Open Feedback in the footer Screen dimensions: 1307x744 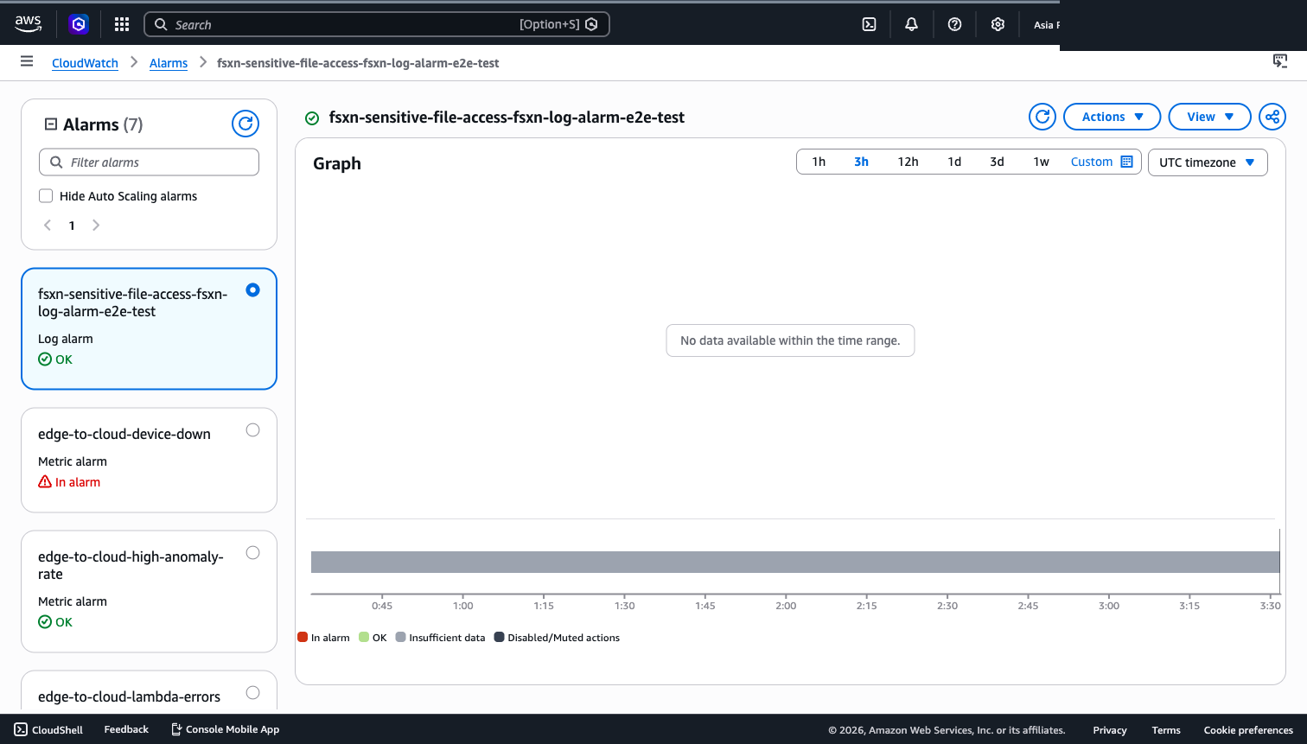point(126,729)
